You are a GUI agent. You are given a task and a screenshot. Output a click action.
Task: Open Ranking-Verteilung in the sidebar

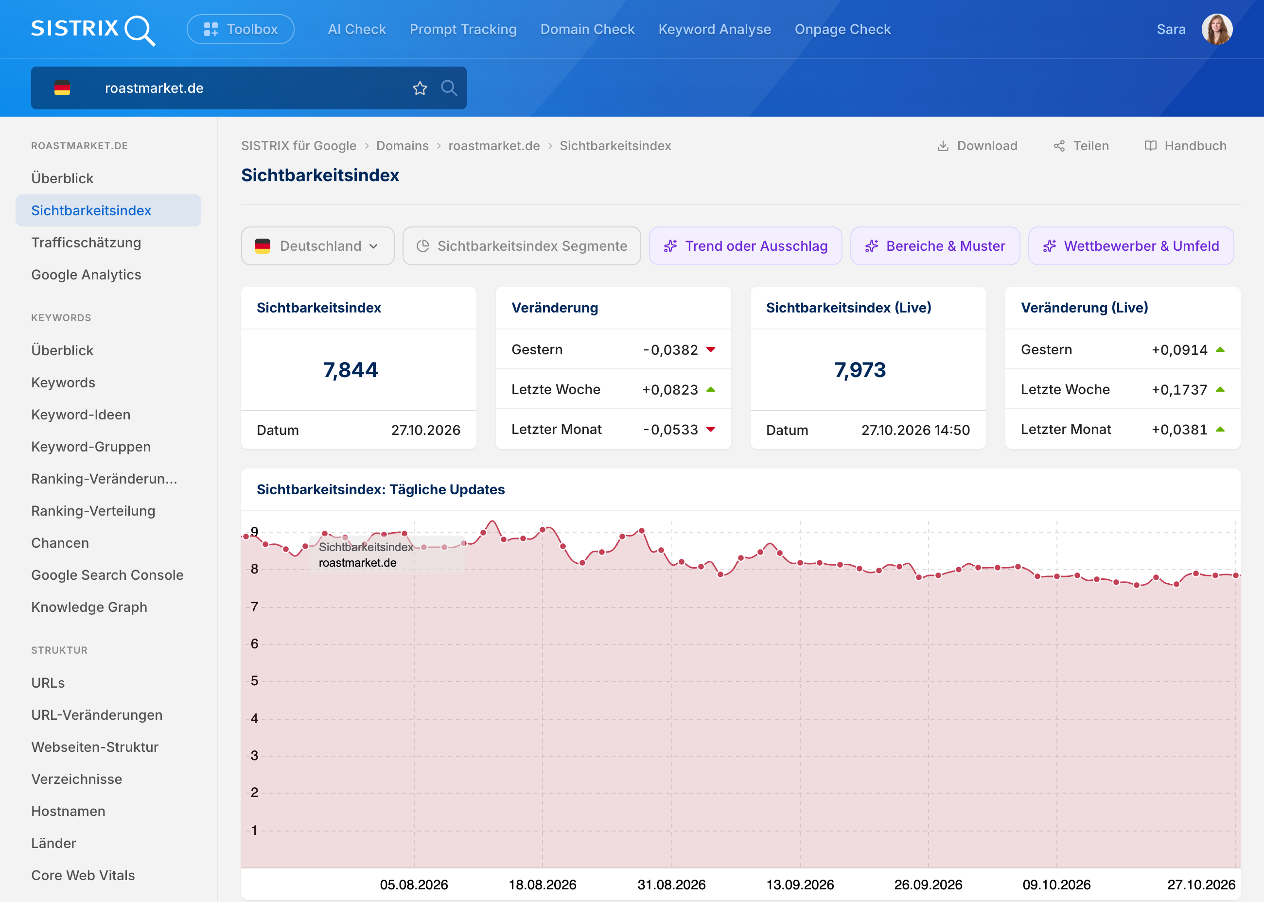108,511
